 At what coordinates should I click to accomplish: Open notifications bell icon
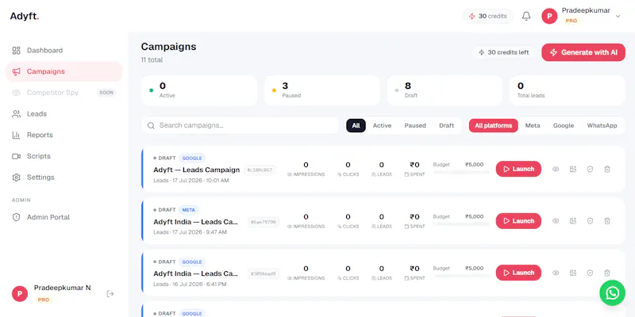coord(526,16)
